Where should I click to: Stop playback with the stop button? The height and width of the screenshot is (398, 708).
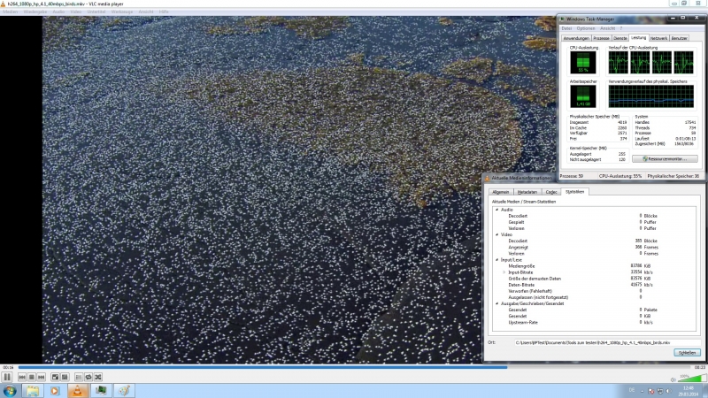(32, 377)
